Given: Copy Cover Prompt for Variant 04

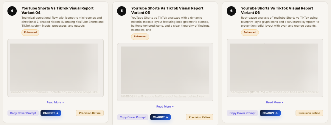Looking at the screenshot, I should [x=23, y=113].
